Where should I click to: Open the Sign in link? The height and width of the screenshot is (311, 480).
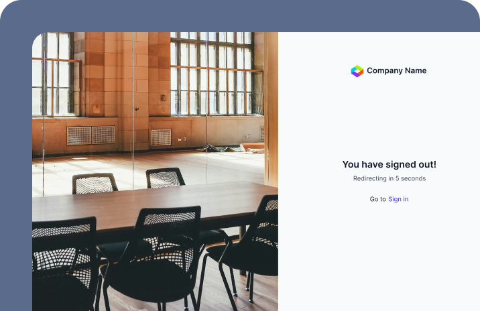(x=398, y=199)
